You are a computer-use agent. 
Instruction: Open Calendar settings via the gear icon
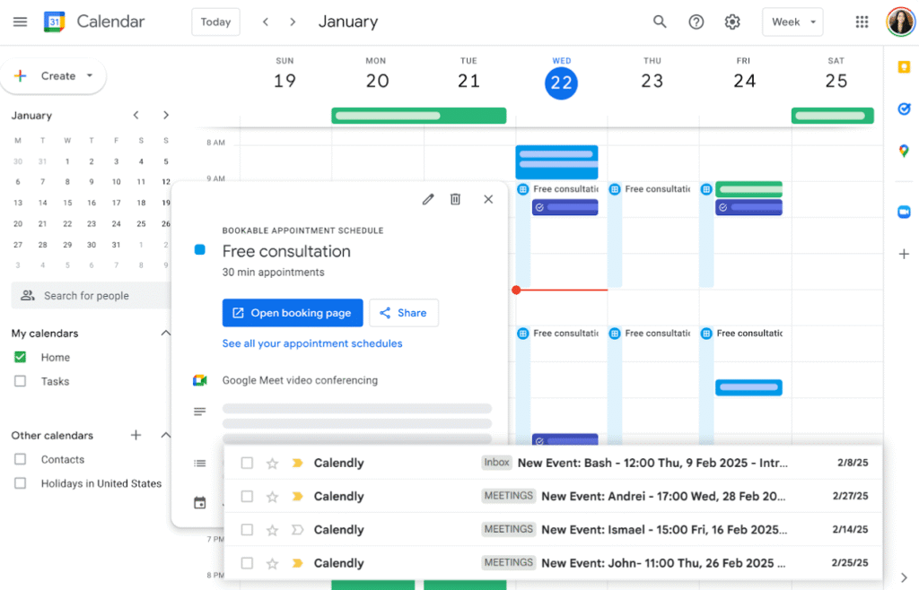tap(731, 22)
